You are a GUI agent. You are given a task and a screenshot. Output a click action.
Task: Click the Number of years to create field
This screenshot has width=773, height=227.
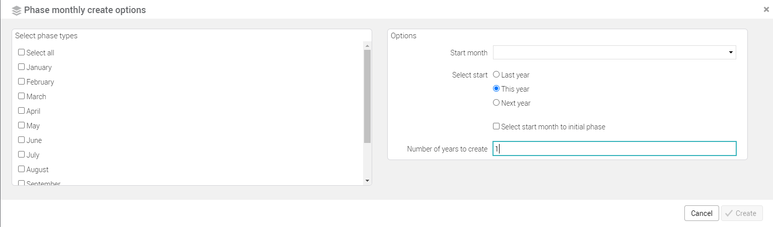pyautogui.click(x=614, y=149)
